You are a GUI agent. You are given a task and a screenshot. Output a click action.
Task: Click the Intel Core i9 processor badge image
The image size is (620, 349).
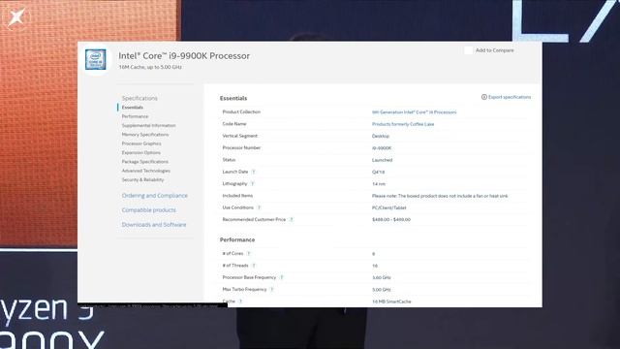pos(96,60)
